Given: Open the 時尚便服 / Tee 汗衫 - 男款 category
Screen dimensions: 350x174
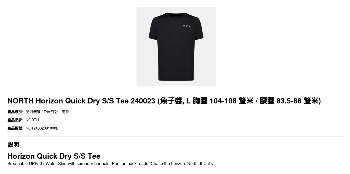Looking at the screenshot, I should 47,112.
